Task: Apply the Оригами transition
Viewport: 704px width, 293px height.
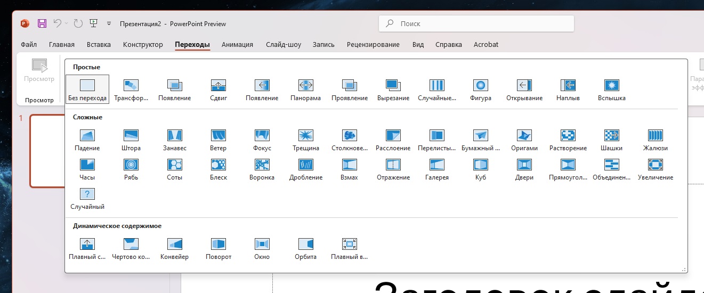Action: [x=524, y=139]
